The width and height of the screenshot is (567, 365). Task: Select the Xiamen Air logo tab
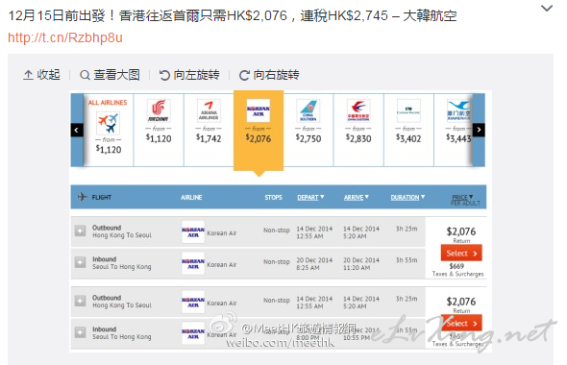(458, 110)
